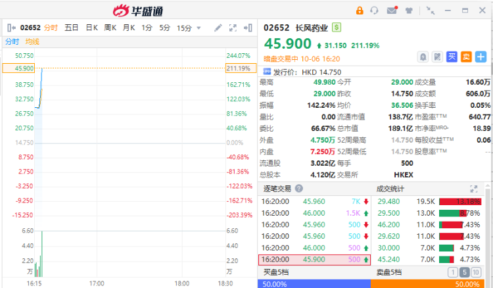Switch to the 五日 chart tab
Screen dimensions: 493x288
[72, 28]
